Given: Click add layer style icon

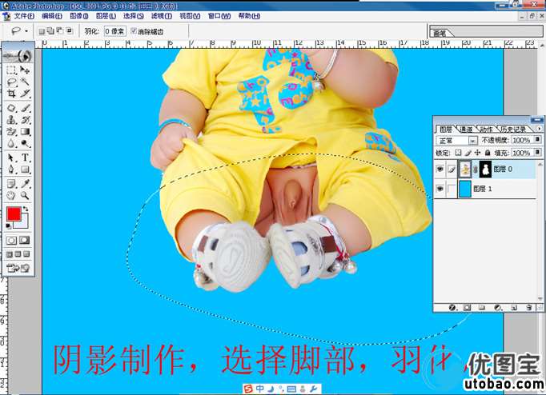Looking at the screenshot, I should [452, 307].
